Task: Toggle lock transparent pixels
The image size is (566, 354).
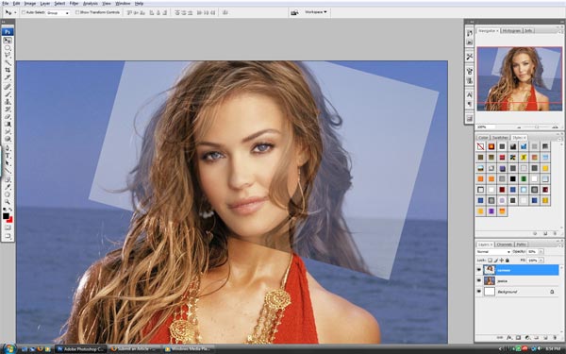Action: 490,261
